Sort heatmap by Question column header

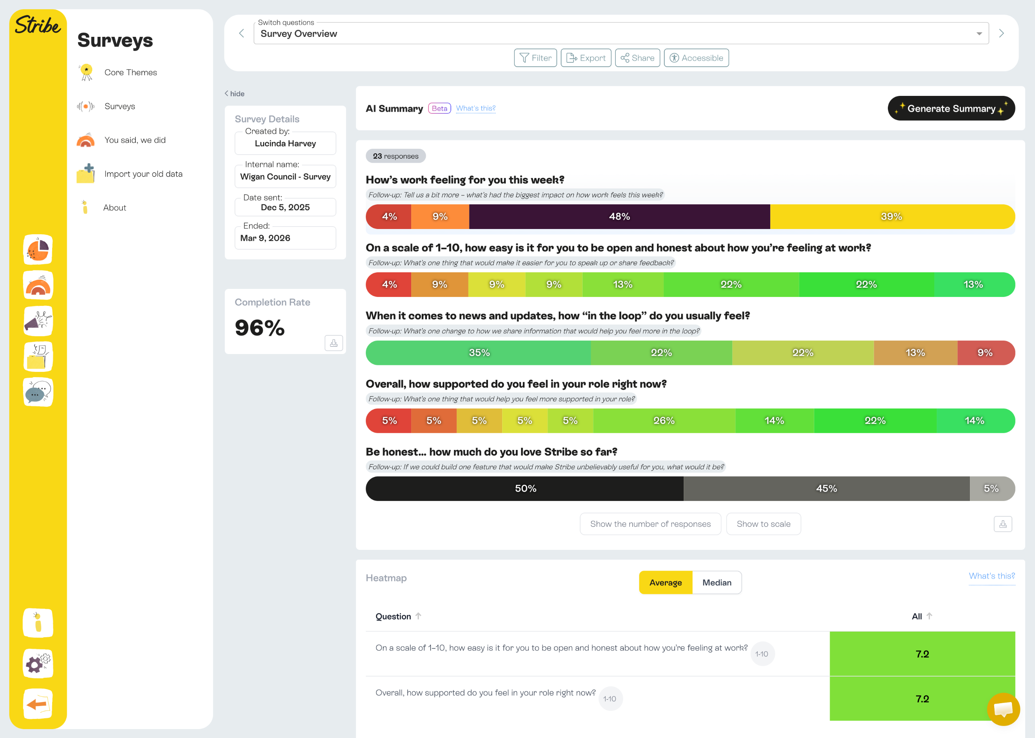tap(393, 616)
